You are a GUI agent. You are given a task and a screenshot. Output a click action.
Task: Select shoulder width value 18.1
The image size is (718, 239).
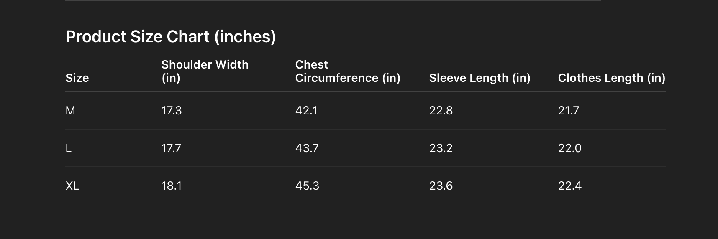[x=172, y=186]
